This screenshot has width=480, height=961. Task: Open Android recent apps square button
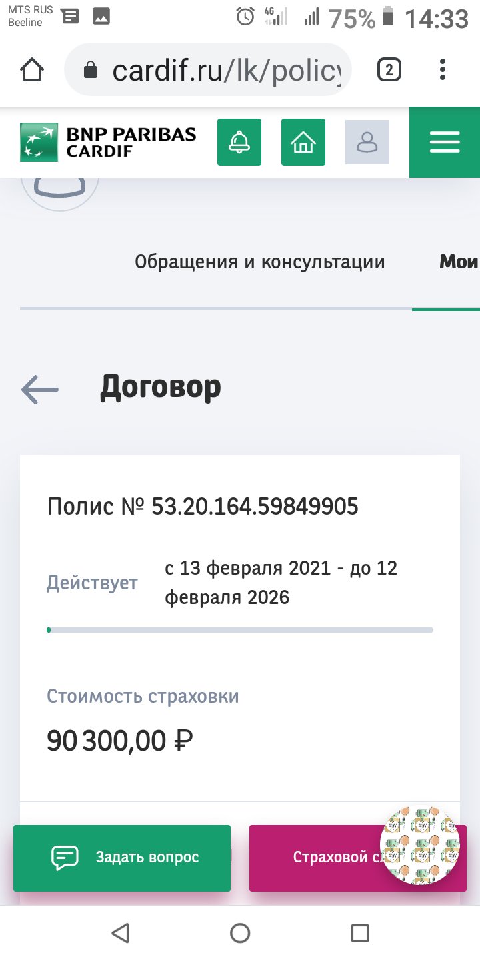click(x=360, y=933)
